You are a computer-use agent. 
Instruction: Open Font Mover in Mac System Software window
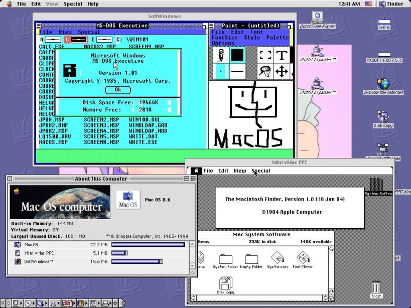point(303,257)
